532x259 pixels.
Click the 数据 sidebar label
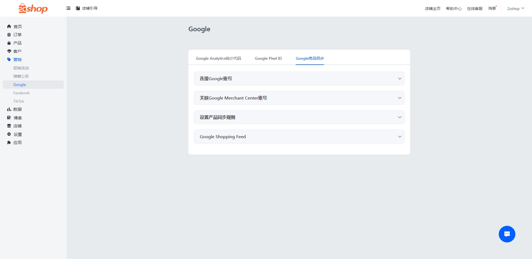17,109
